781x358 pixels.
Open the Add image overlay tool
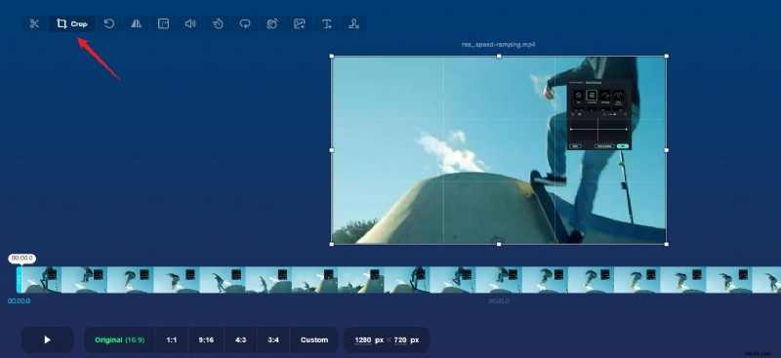click(x=299, y=24)
